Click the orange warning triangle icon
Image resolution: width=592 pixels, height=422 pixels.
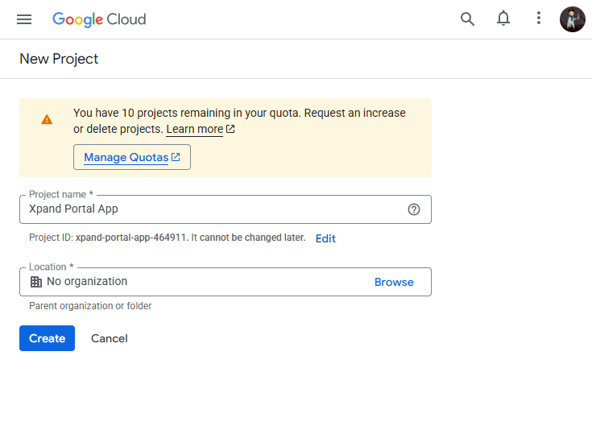(47, 119)
